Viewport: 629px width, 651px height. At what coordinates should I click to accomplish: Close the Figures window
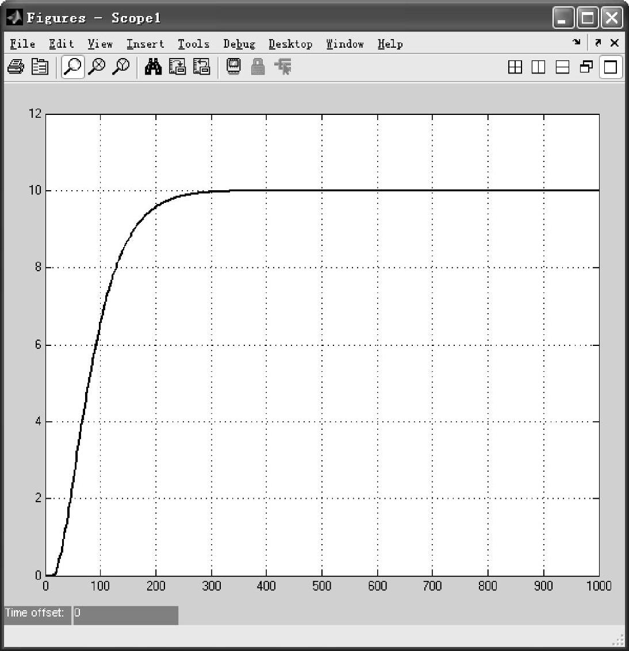(612, 18)
